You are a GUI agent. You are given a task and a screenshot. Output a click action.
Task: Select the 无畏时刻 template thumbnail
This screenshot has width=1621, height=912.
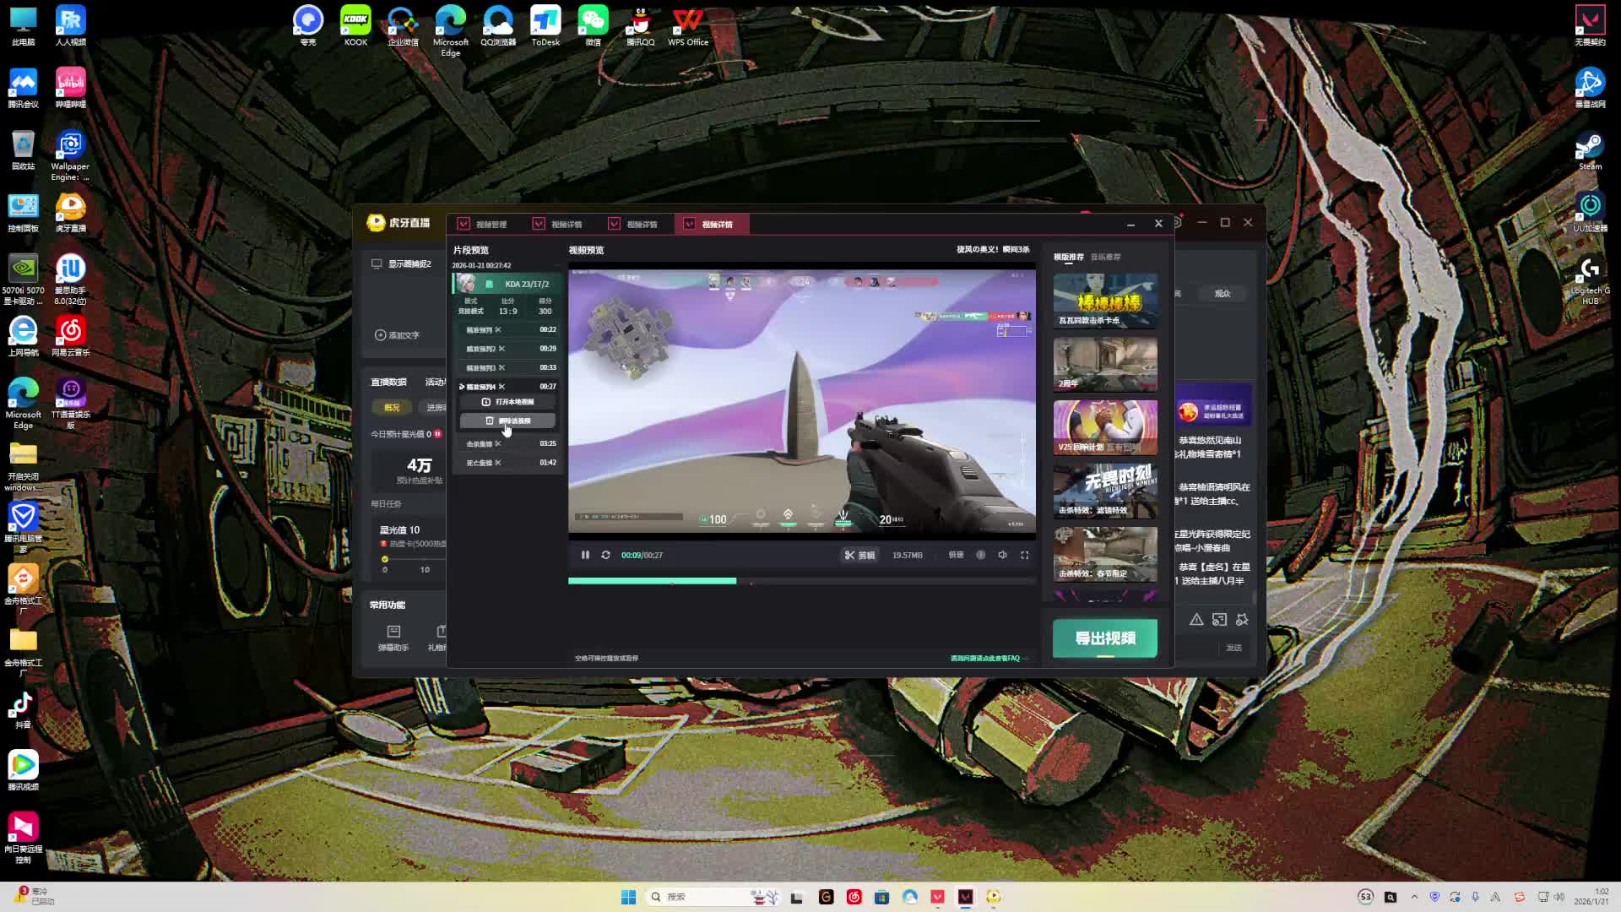tap(1104, 490)
